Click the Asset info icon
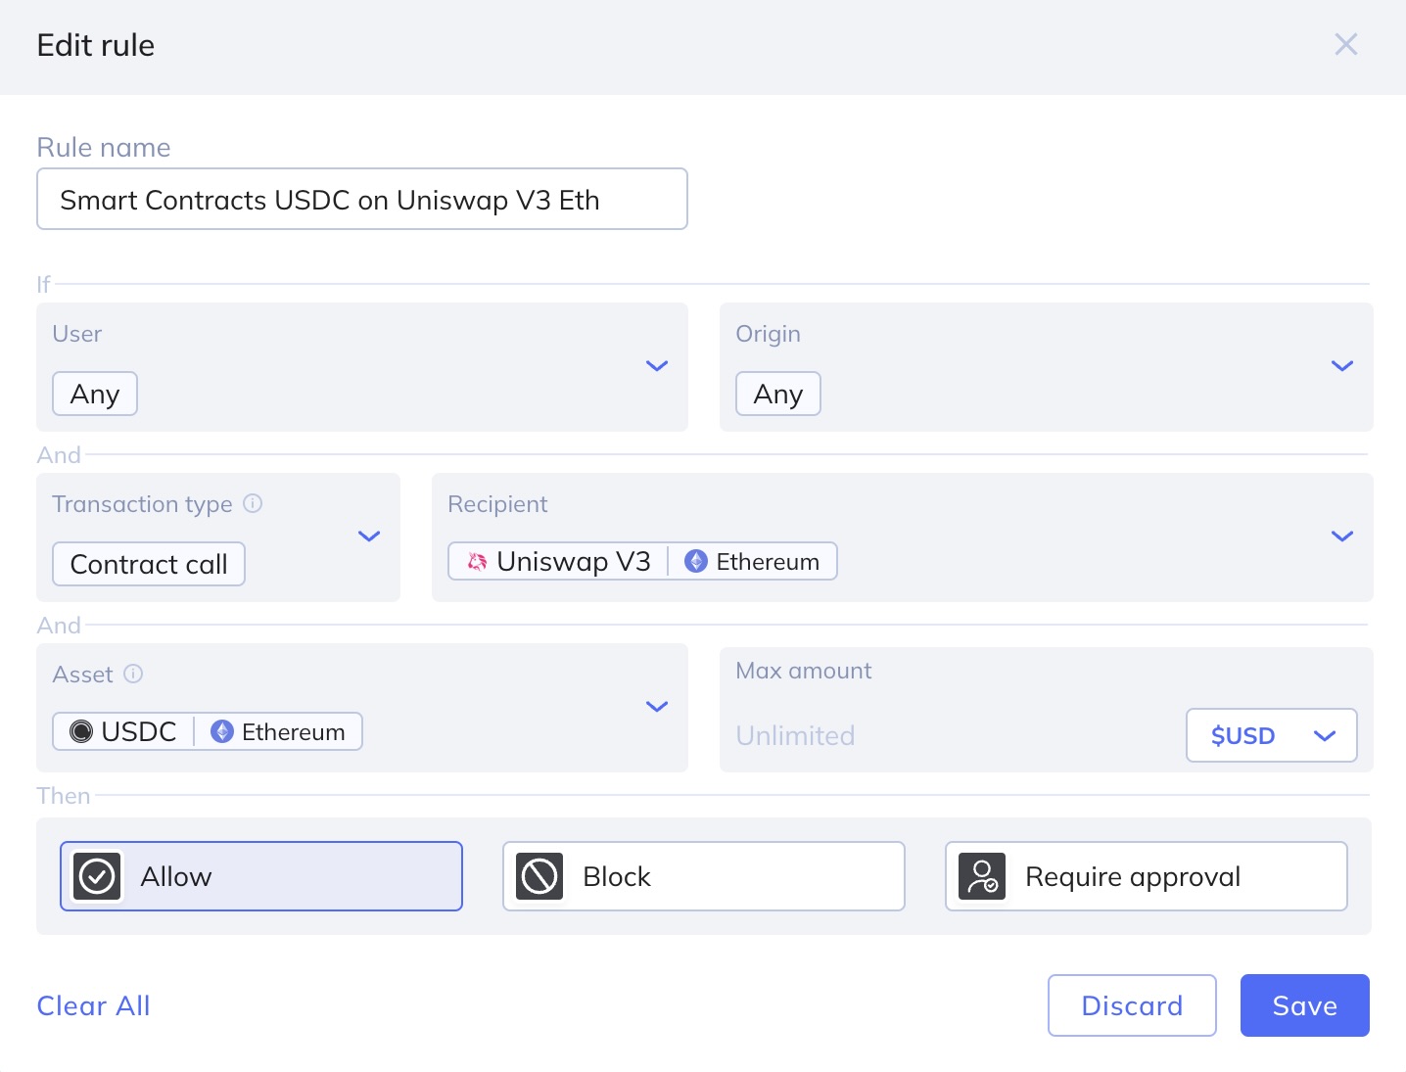The height and width of the screenshot is (1072, 1406). 133,674
